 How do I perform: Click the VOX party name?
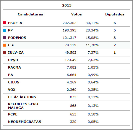[x=12, y=90]
